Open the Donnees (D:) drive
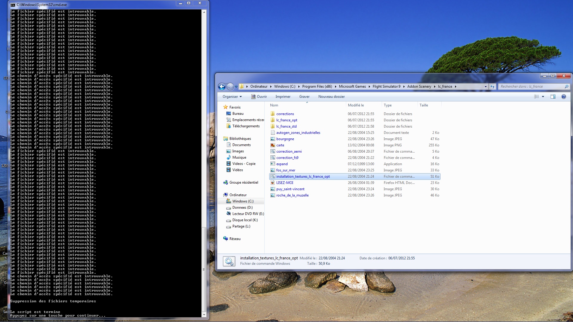The image size is (573, 322). [242, 208]
